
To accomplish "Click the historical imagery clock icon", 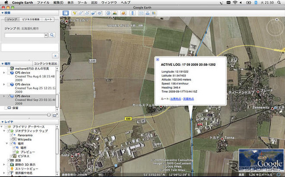I will pyautogui.click(x=108, y=13).
